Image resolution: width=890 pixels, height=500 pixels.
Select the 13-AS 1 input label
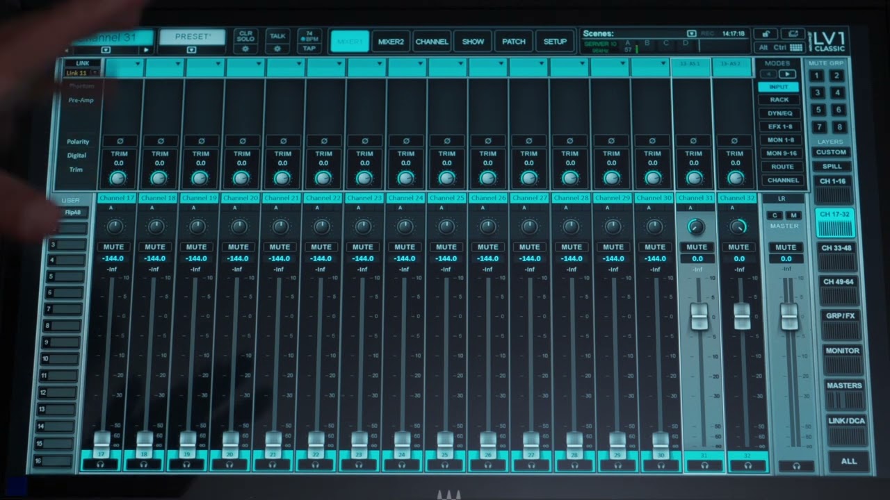pos(691,64)
